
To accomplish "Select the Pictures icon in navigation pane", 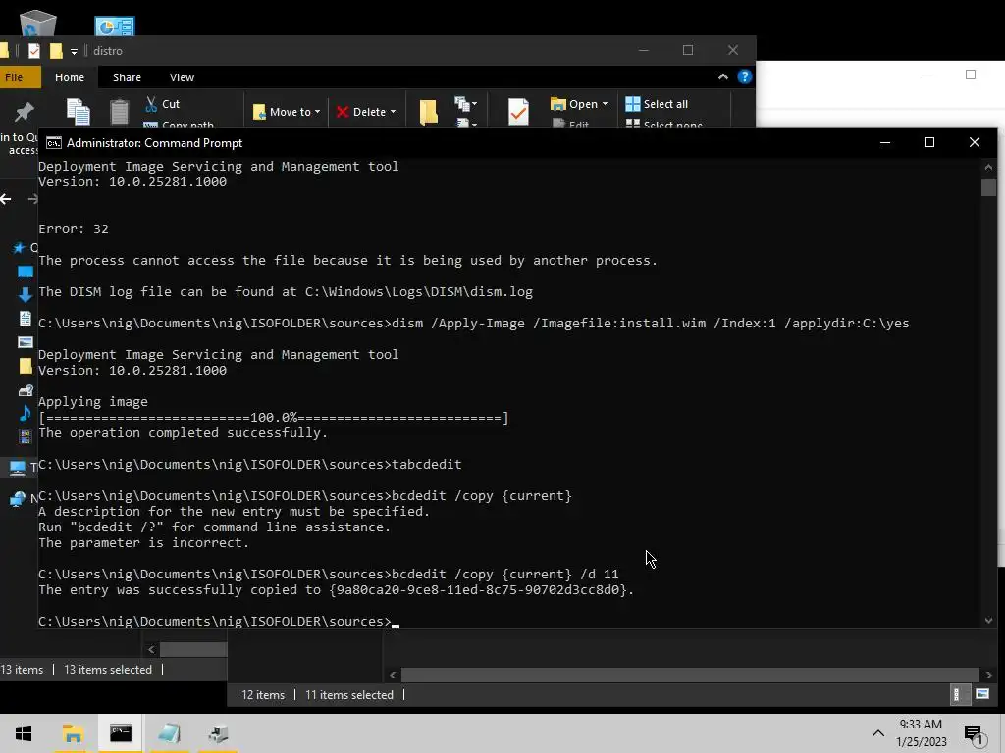I will tap(25, 342).
